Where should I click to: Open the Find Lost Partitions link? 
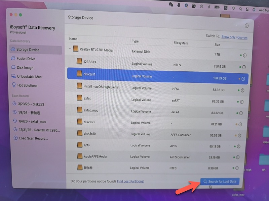130,181
